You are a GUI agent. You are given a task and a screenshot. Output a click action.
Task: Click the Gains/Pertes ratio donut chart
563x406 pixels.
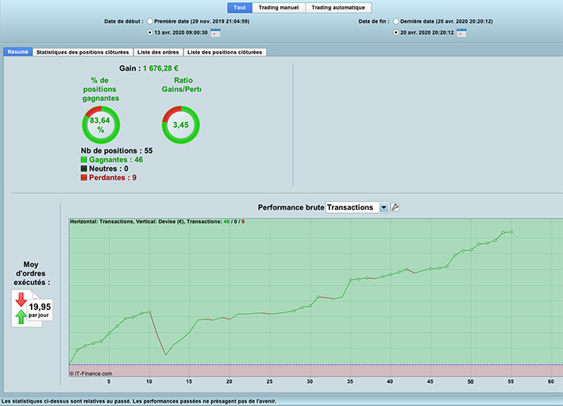[x=180, y=125]
